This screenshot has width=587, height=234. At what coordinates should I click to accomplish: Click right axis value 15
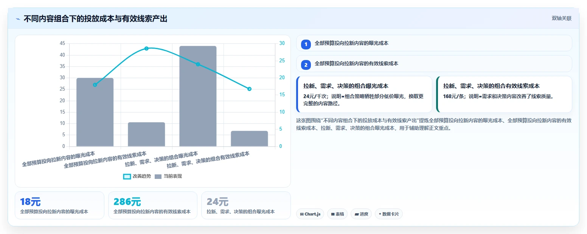282,95
